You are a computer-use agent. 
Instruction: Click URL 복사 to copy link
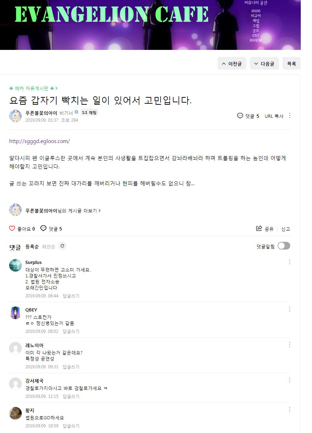274,116
